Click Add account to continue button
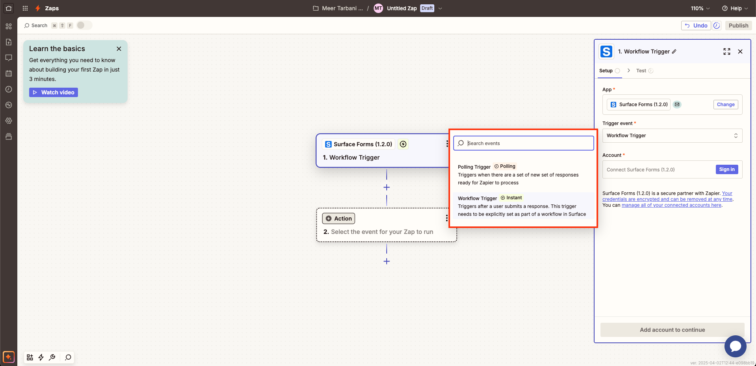The image size is (756, 366). [x=673, y=330]
